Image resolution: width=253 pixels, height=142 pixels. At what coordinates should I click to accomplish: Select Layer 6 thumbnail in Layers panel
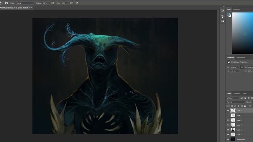click(233, 110)
